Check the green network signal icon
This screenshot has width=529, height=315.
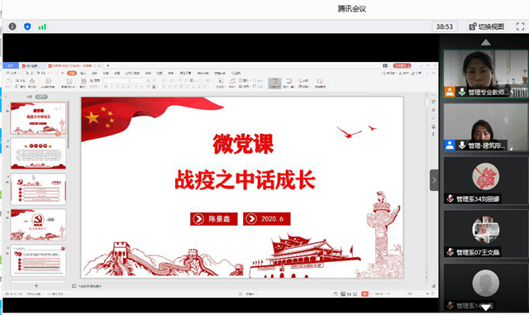pyautogui.click(x=42, y=26)
